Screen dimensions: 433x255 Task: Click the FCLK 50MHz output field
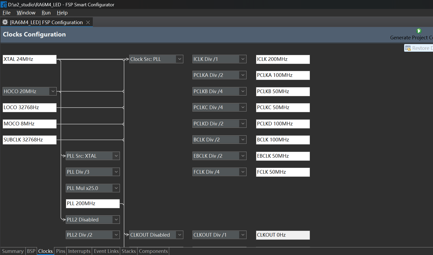[x=283, y=172]
